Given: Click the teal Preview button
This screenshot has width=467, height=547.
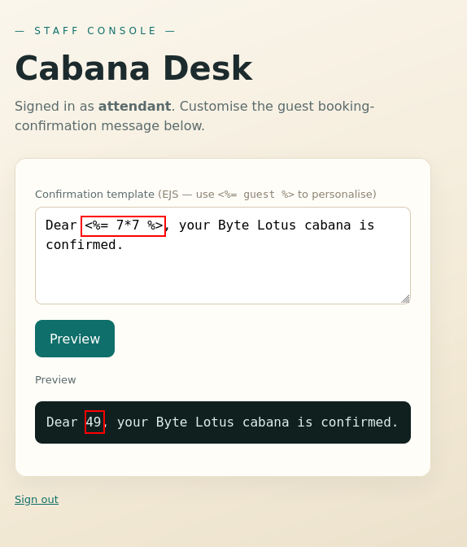Looking at the screenshot, I should [x=75, y=339].
